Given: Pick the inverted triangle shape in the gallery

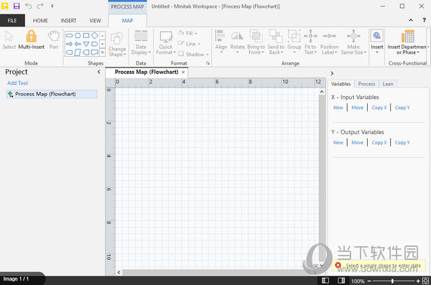Looking at the screenshot, I should click(86, 44).
